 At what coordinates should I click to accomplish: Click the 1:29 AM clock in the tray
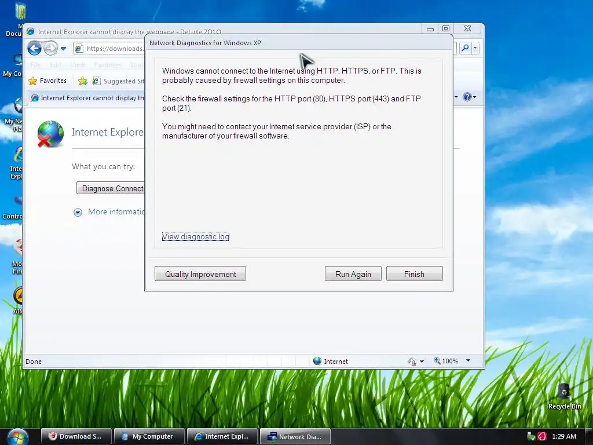click(564, 436)
